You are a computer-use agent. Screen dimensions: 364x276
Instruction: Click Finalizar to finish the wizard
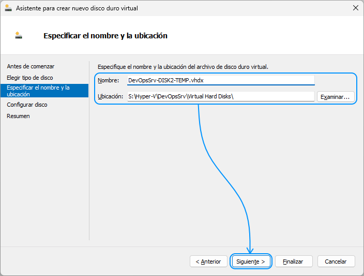(x=294, y=262)
